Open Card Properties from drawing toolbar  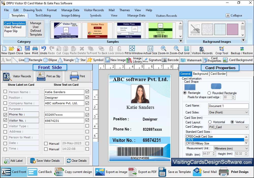click(x=212, y=60)
